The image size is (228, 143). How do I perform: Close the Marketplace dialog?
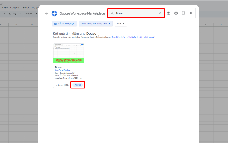click(191, 13)
